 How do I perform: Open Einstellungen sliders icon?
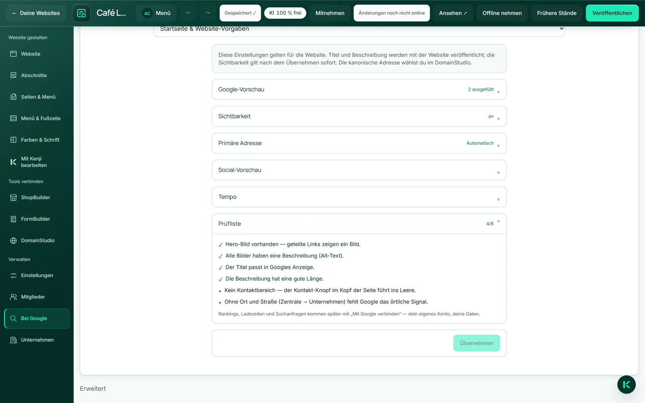point(13,276)
